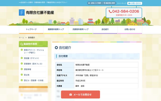Click the お問い合わせ button in top bar

tap(135, 3)
